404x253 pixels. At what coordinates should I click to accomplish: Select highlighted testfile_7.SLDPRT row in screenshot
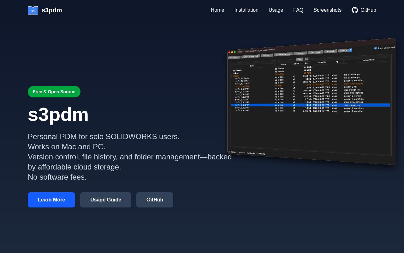pyautogui.click(x=311, y=105)
